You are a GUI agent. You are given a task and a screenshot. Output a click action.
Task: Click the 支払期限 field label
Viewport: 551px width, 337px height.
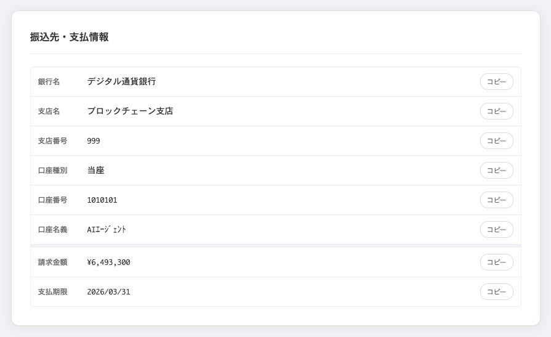pos(52,292)
